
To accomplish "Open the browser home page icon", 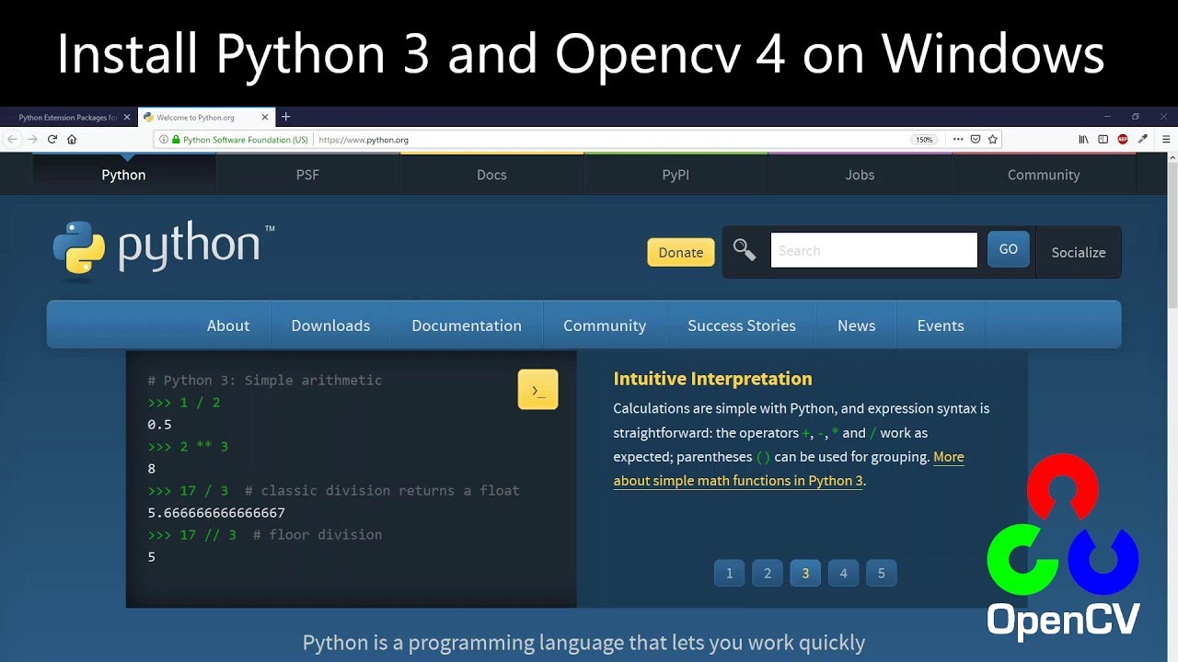I will click(x=72, y=139).
